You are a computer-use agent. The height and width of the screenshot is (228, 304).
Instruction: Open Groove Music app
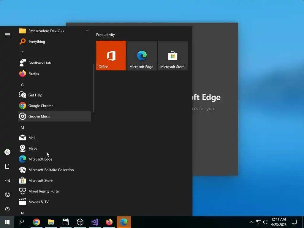click(x=54, y=116)
